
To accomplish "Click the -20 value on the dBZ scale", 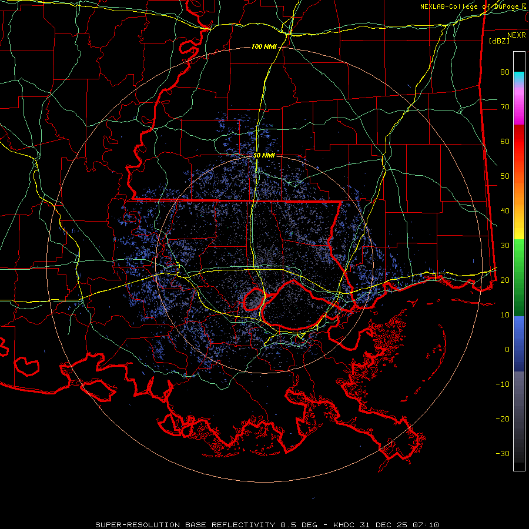I will click(x=503, y=418).
